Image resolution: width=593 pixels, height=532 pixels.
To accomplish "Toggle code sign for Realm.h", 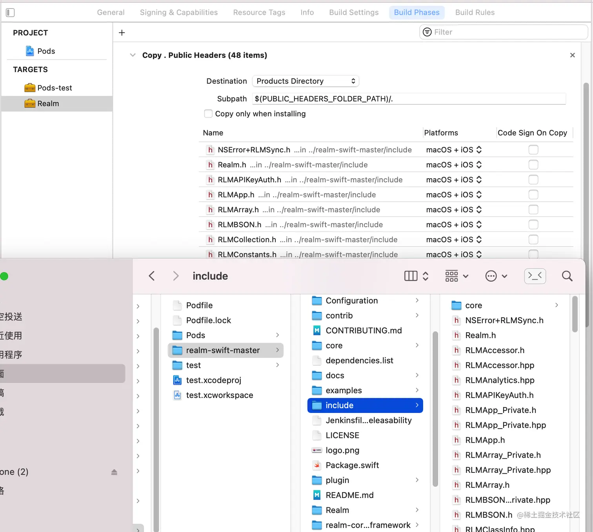I will point(533,165).
